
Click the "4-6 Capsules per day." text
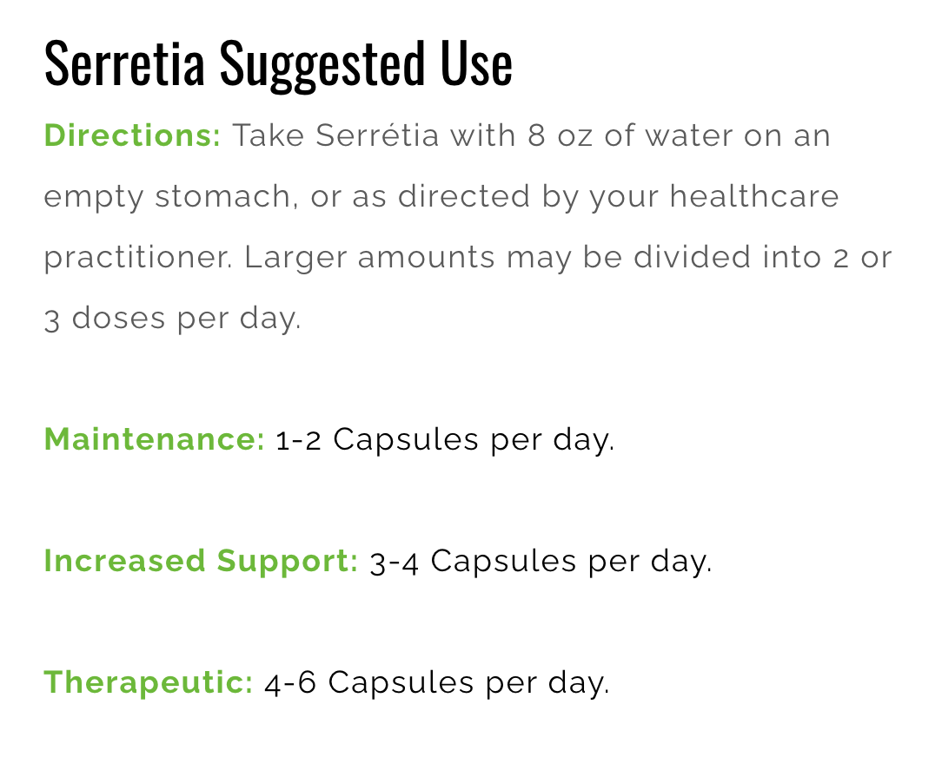[437, 682]
